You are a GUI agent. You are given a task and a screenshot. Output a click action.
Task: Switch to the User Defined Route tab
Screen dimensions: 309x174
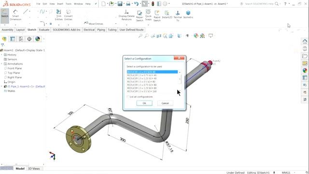pos(132,30)
